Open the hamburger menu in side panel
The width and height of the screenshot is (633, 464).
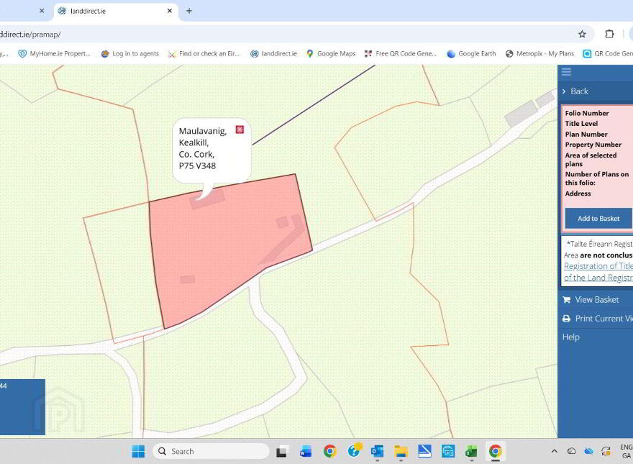(566, 72)
